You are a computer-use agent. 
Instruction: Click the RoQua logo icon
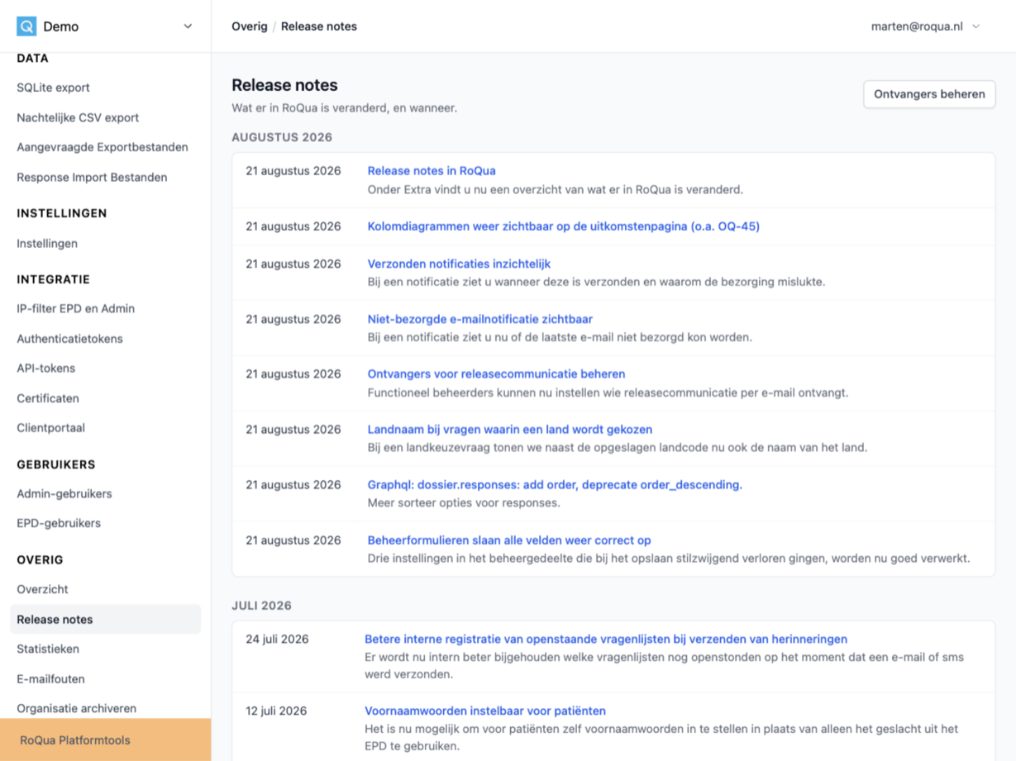click(26, 26)
